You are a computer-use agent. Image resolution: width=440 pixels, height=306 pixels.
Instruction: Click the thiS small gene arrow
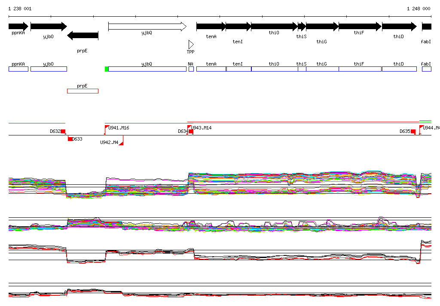[302, 27]
